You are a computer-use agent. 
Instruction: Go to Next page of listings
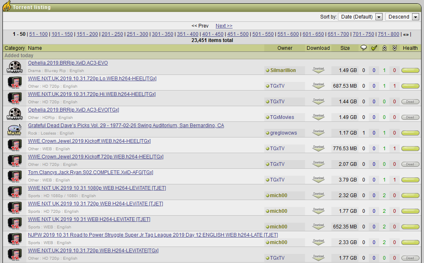tap(224, 26)
